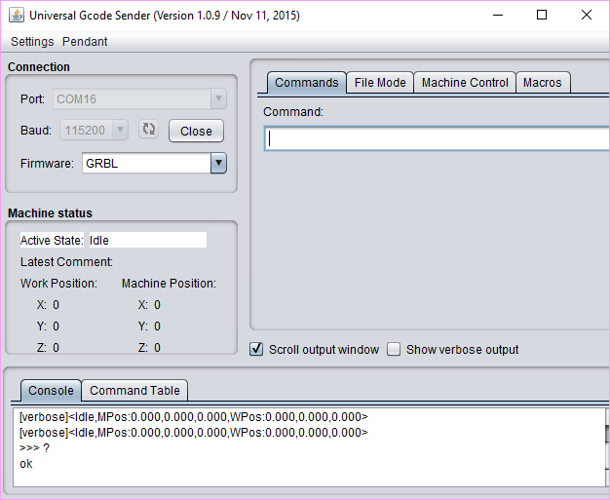Viewport: 610px width, 500px height.
Task: Toggle the Scroll output window checkbox
Action: [x=256, y=349]
